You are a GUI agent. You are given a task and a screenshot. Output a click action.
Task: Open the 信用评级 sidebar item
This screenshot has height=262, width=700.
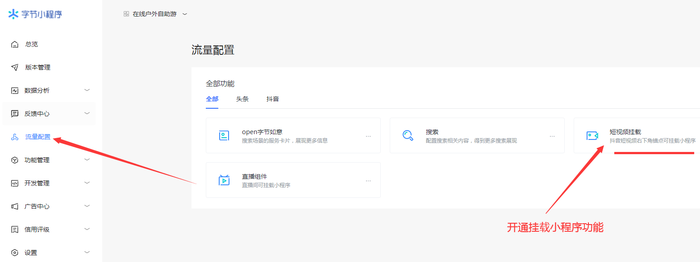click(37, 229)
